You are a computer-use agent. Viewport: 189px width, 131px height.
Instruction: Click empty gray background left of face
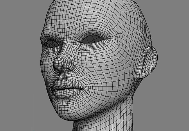[x=17, y=73]
